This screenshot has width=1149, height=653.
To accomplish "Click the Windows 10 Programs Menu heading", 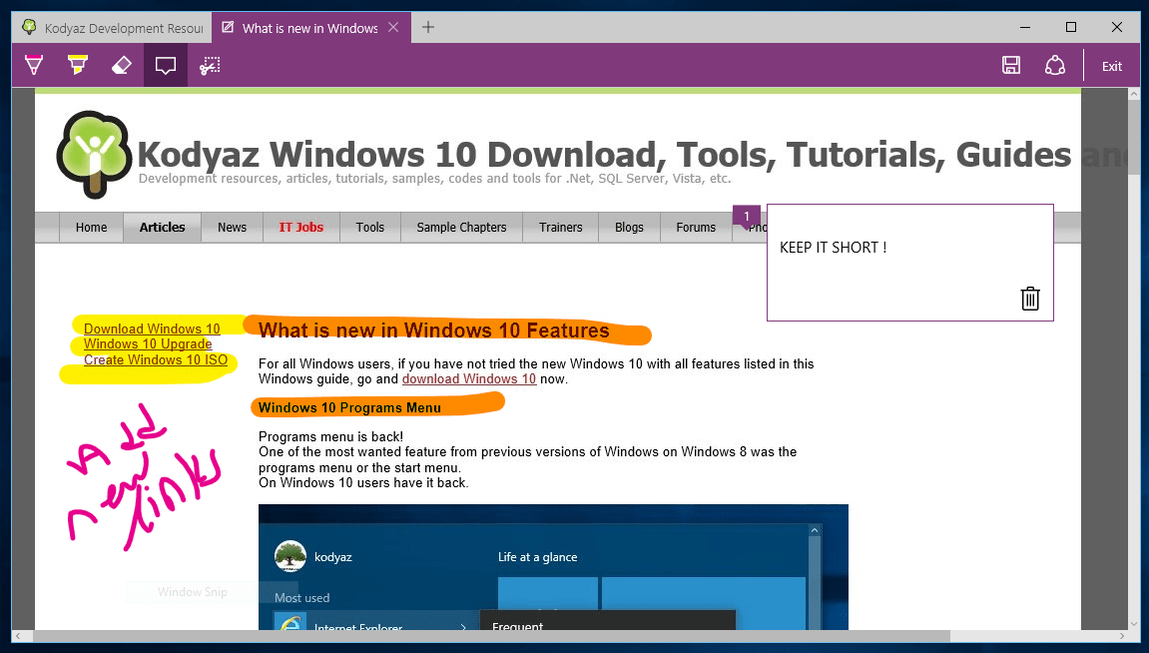I will click(x=349, y=407).
